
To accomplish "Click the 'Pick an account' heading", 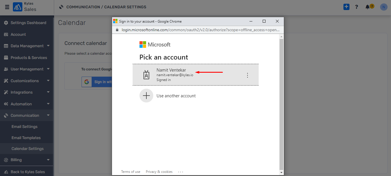I will (x=164, y=57).
